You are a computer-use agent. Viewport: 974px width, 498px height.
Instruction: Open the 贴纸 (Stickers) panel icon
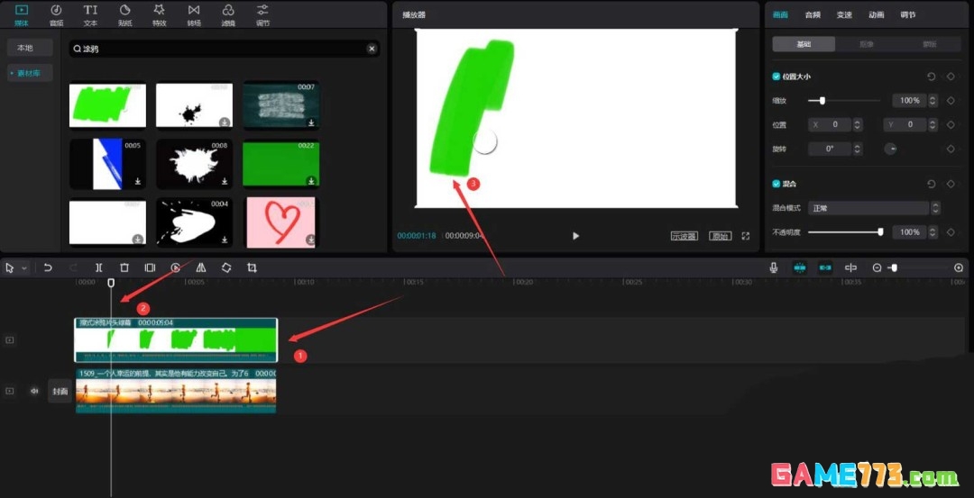[x=124, y=14]
